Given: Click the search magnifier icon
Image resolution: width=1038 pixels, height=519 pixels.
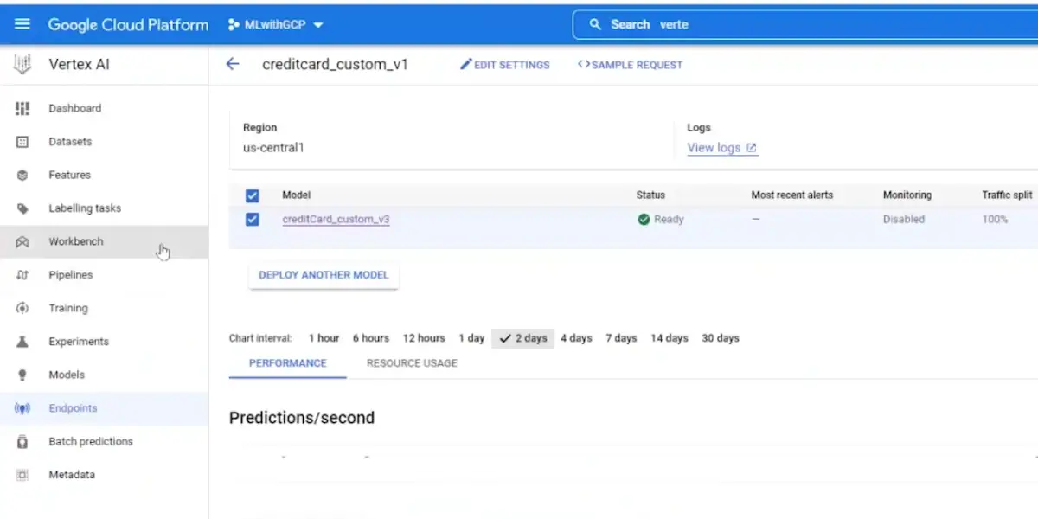Looking at the screenshot, I should (595, 24).
